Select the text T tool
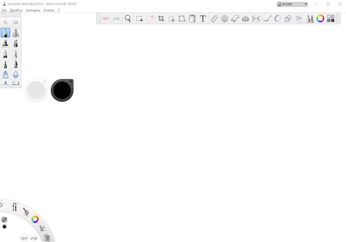Screen dimensions: 346x242 click(x=203, y=18)
